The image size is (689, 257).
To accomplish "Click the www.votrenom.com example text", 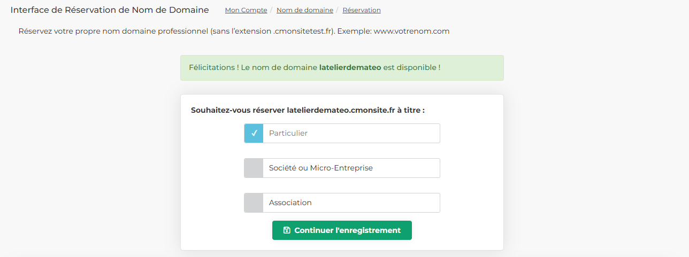I will pyautogui.click(x=411, y=31).
